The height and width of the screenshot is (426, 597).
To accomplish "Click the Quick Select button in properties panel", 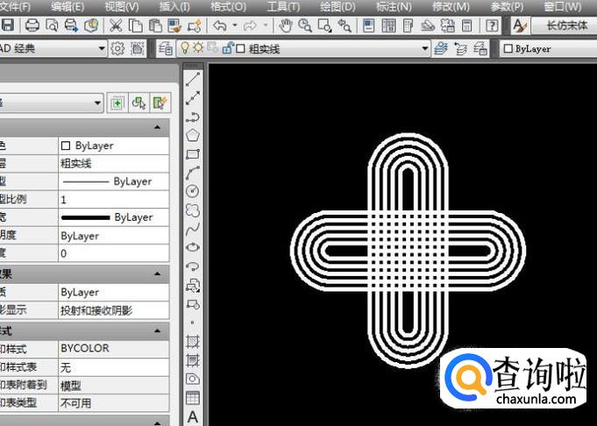I will [x=160, y=103].
